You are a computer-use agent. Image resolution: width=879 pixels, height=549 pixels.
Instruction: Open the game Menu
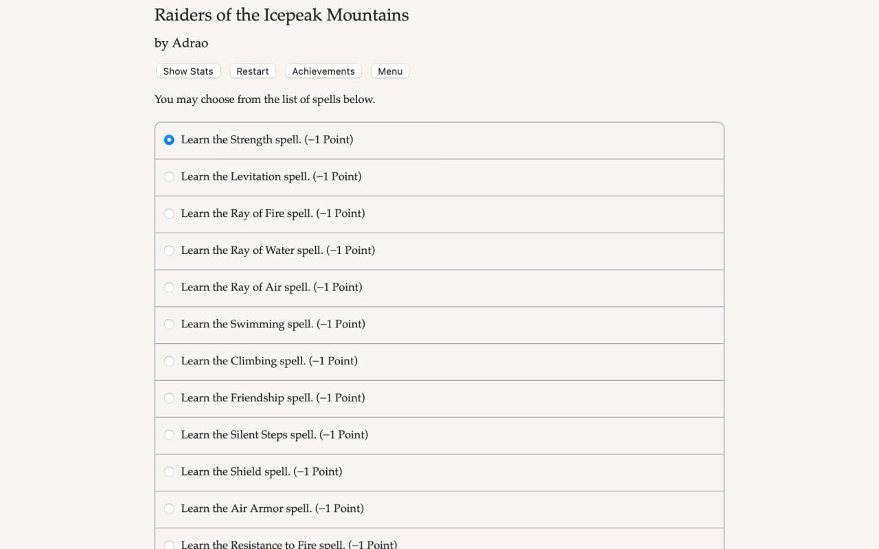pyautogui.click(x=390, y=71)
